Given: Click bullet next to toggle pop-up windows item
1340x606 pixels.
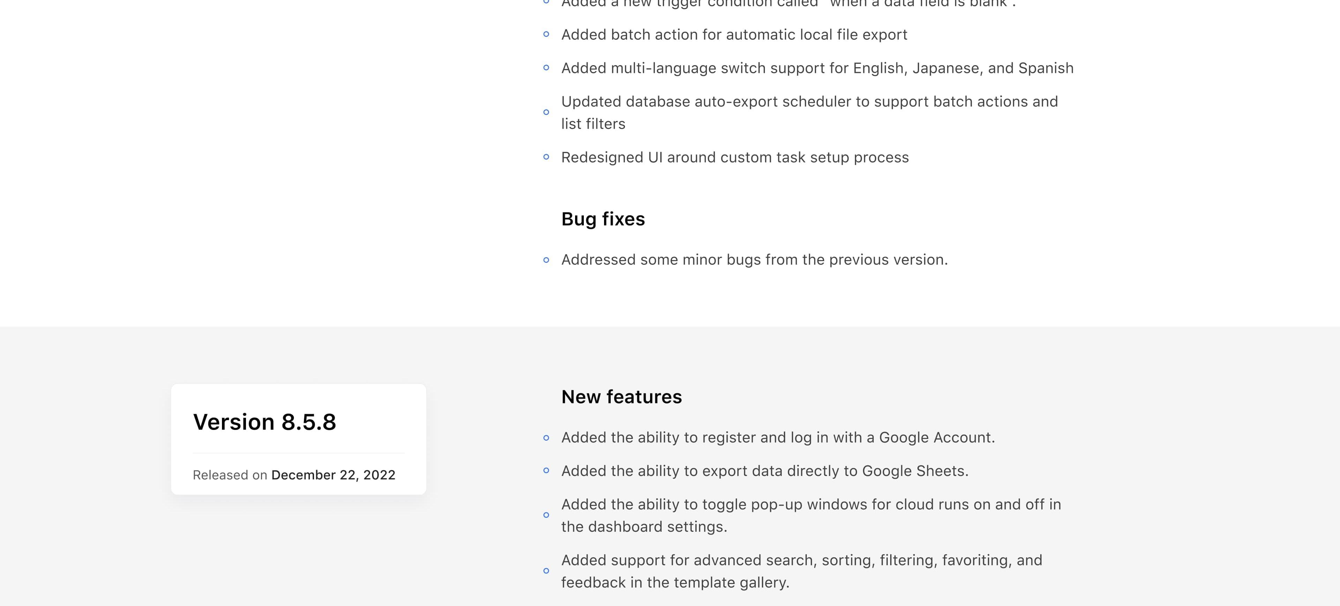Looking at the screenshot, I should tap(546, 515).
